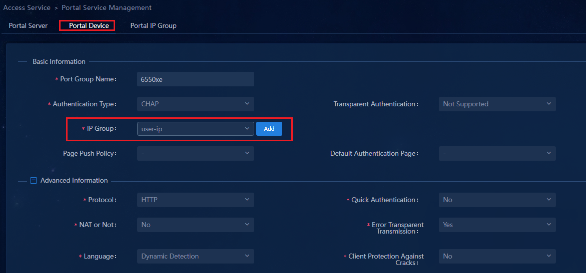This screenshot has width=586, height=273.
Task: Open the Quick Authentication dropdown
Action: click(x=497, y=200)
